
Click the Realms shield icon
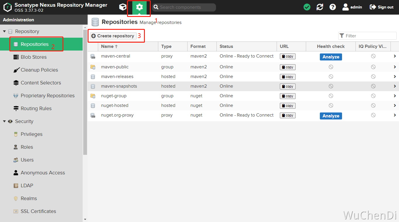[x=16, y=198]
